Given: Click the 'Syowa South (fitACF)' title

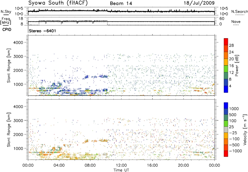Looking at the screenshot, I should (58, 3).
